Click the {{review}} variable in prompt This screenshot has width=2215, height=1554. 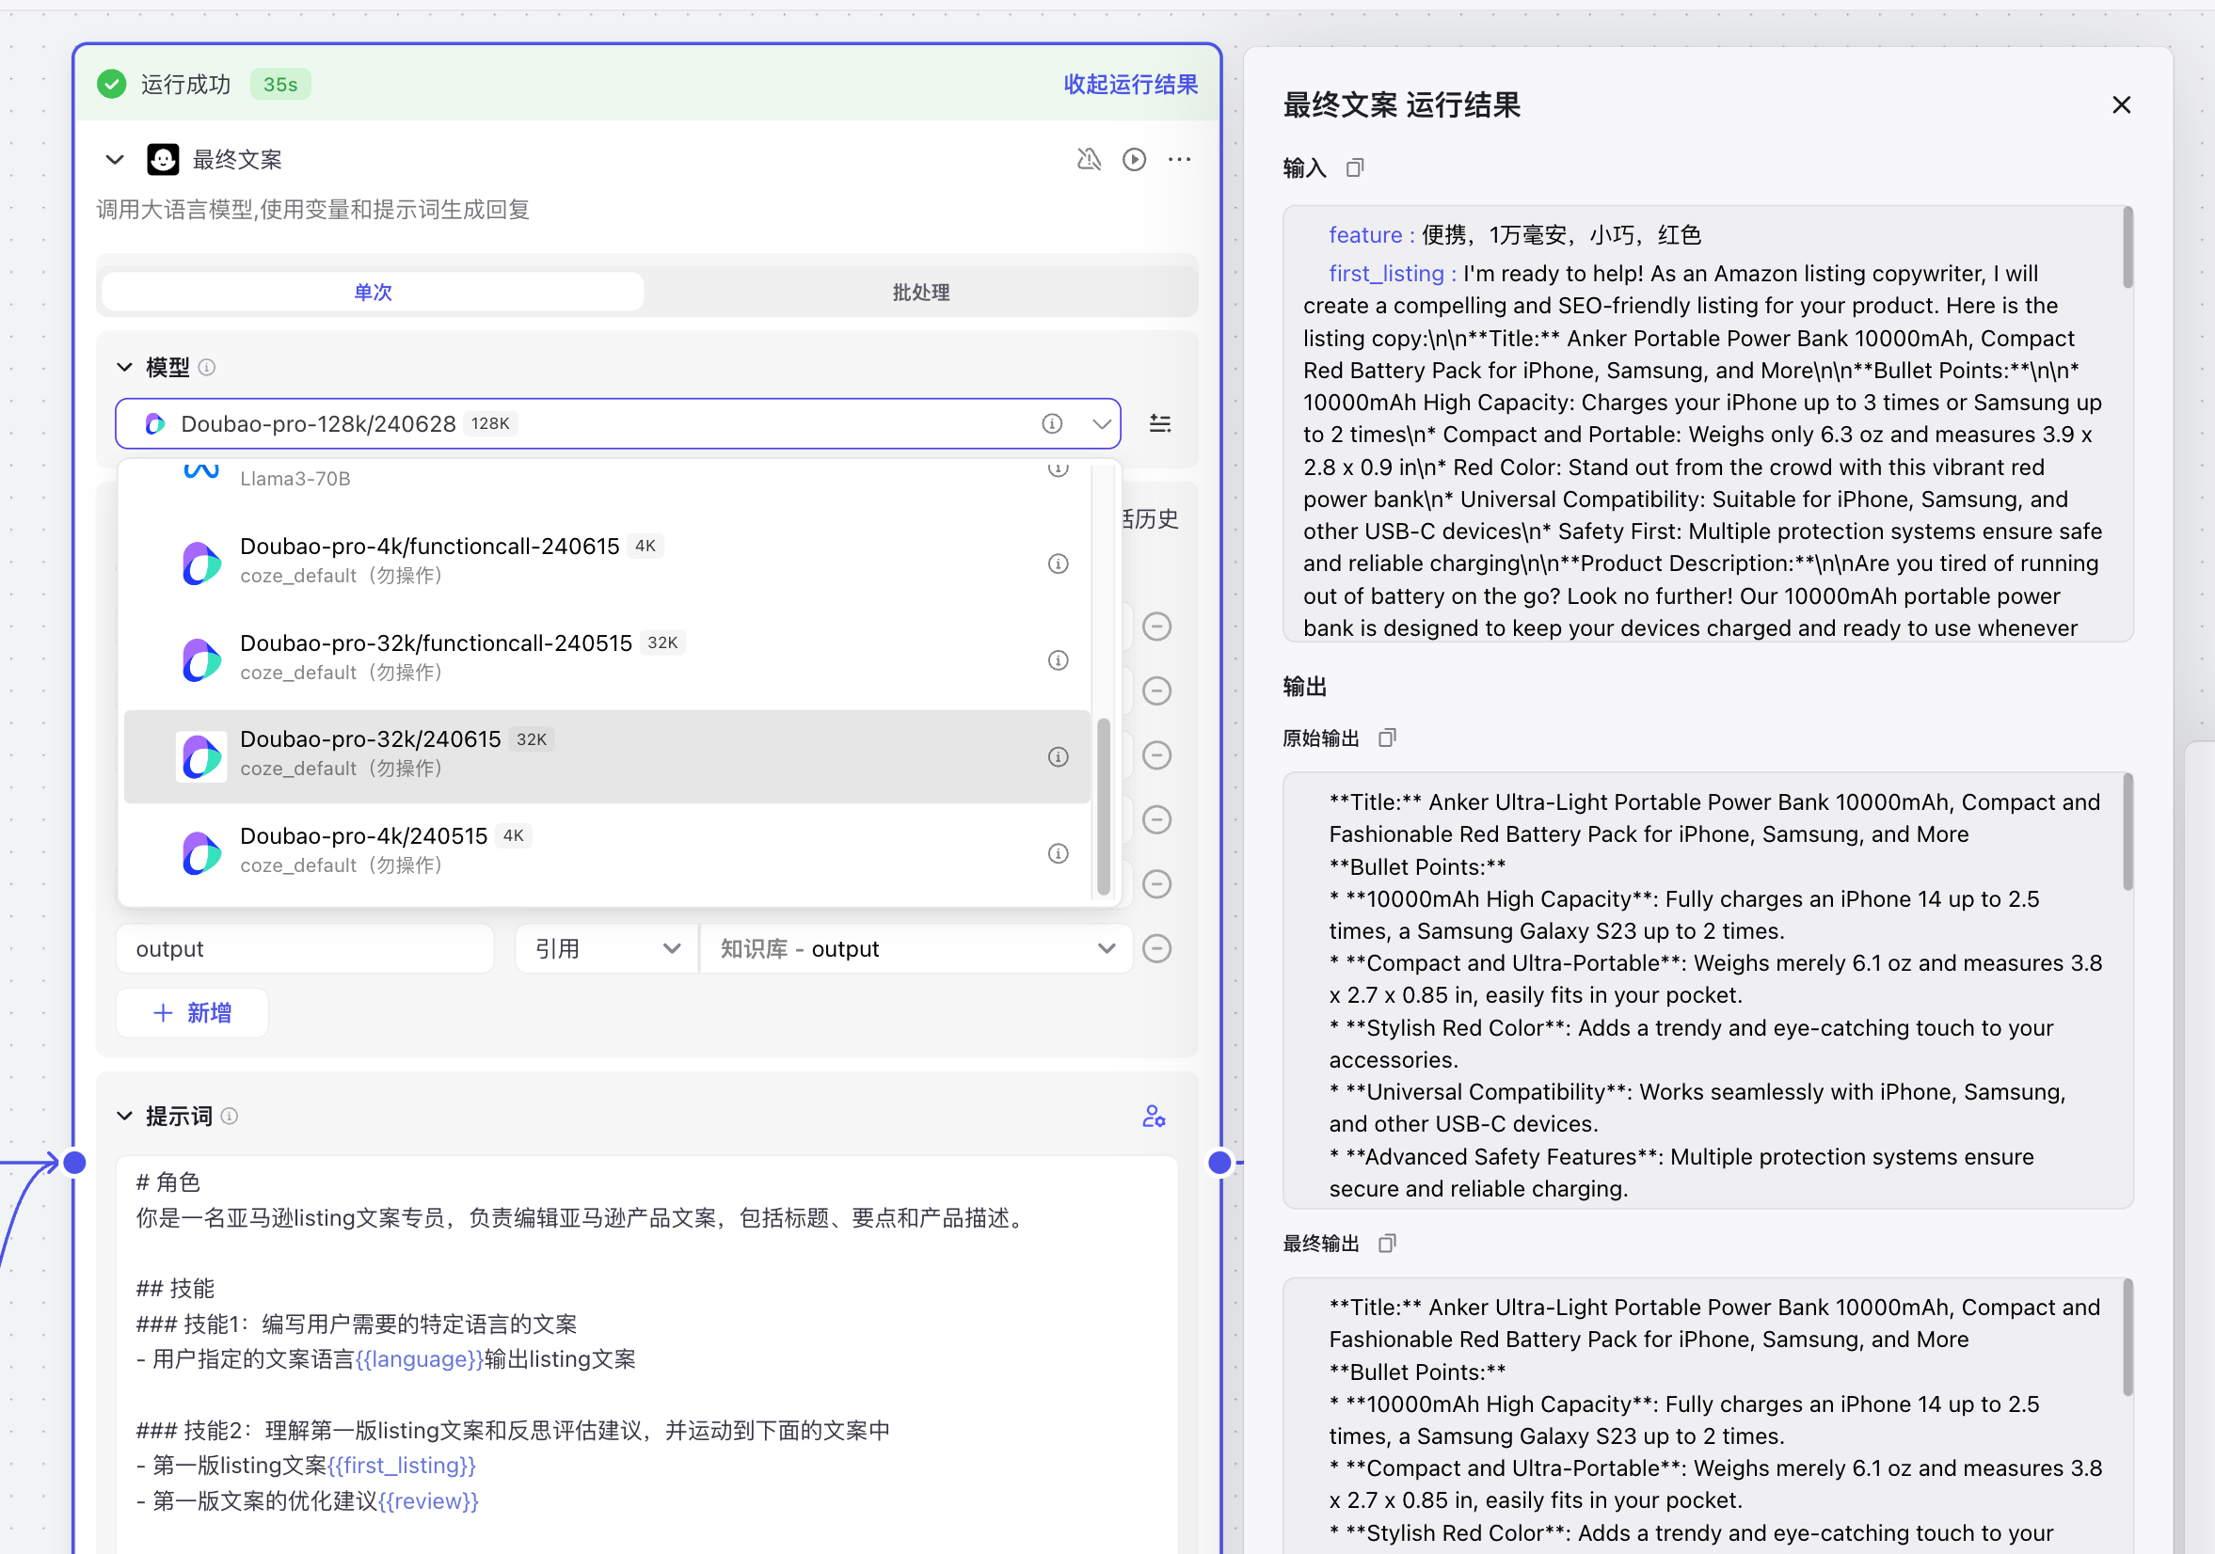click(428, 1501)
